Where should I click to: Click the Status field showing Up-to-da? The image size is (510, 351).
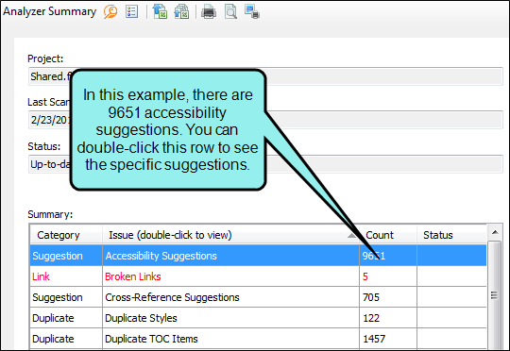265,164
